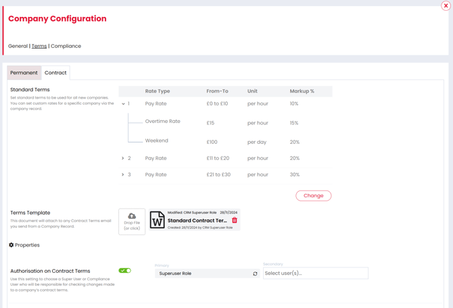Click the £21 to £30 range value
The width and height of the screenshot is (453, 308).
218,175
